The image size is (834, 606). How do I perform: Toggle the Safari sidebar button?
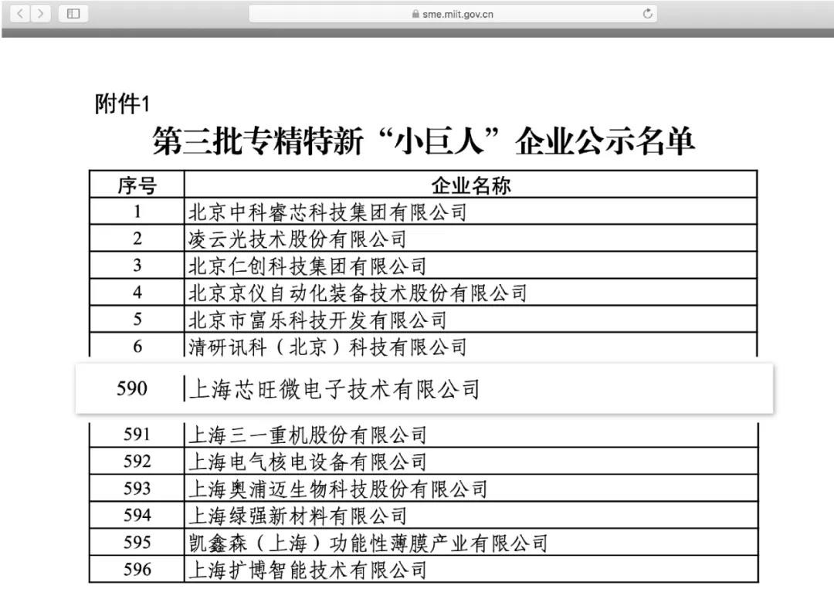(73, 13)
